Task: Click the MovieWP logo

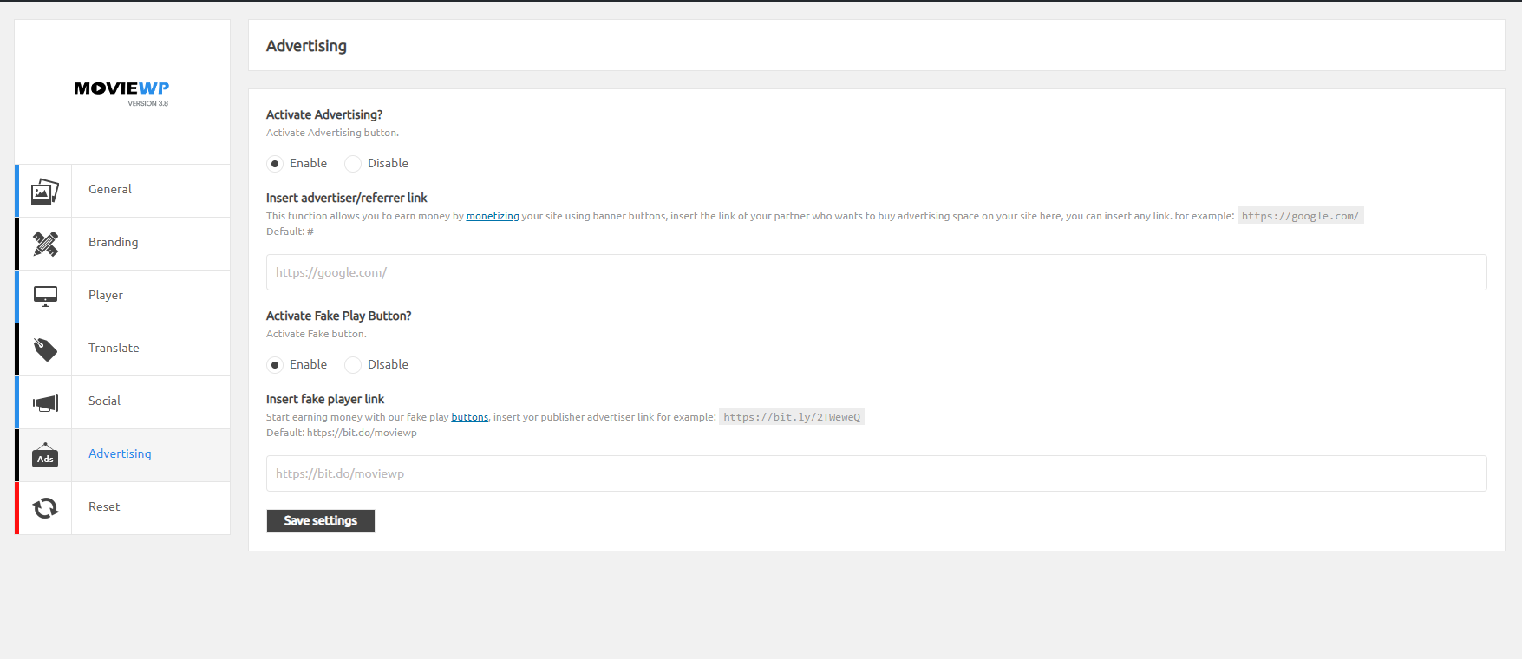Action: (x=121, y=93)
